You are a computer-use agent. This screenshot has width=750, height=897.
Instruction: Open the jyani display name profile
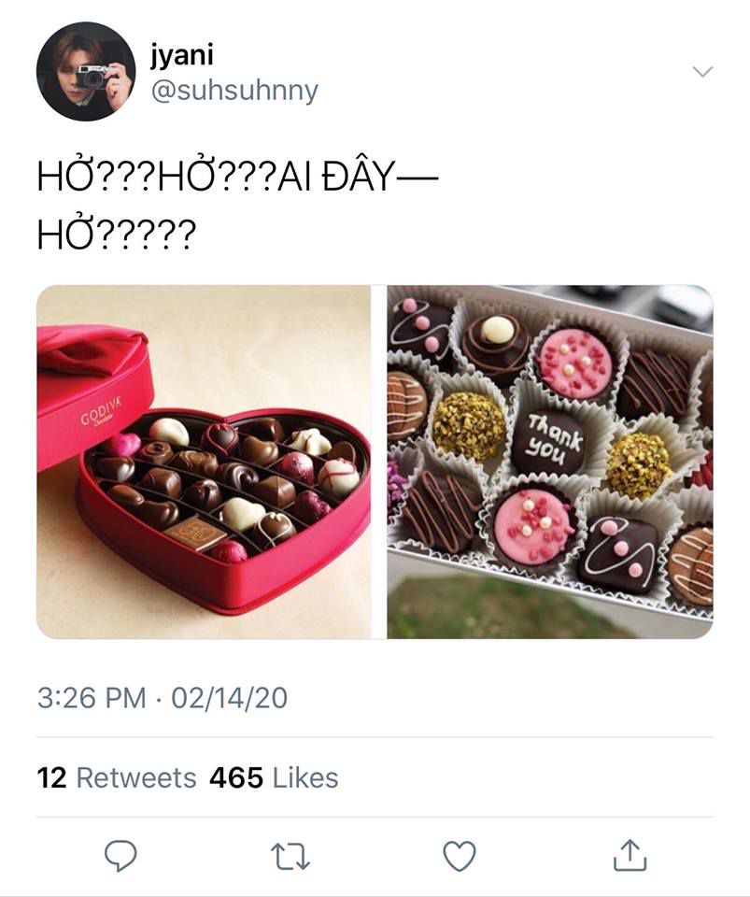click(x=181, y=55)
